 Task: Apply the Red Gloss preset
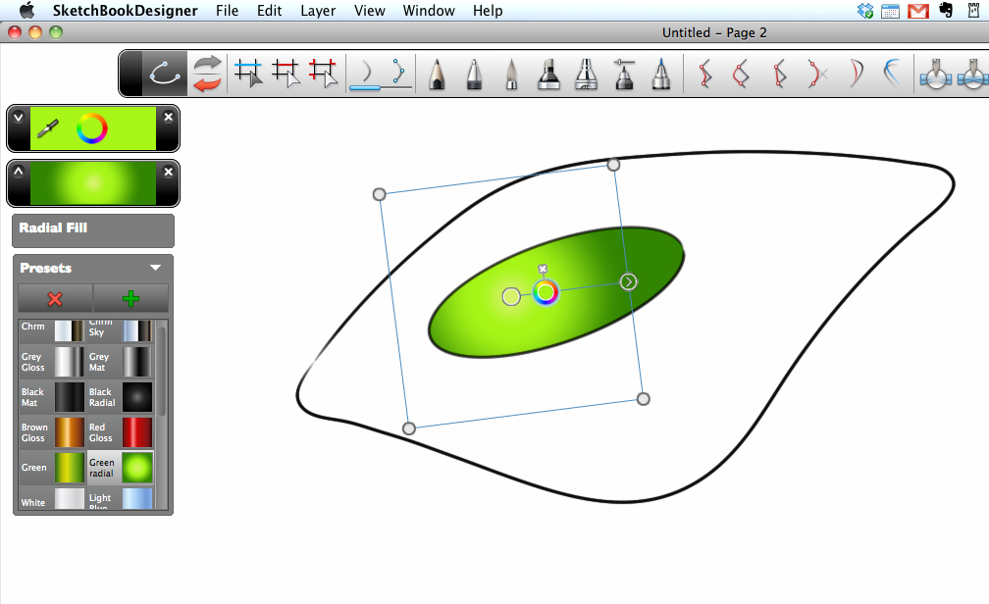tap(136, 432)
